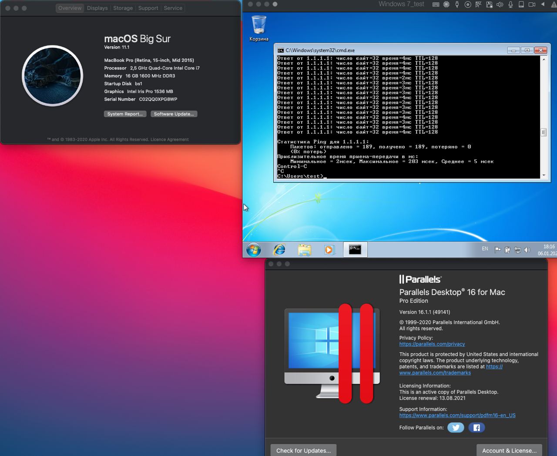
Task: Click the safely remove hardware tray icon
Action: 507,250
